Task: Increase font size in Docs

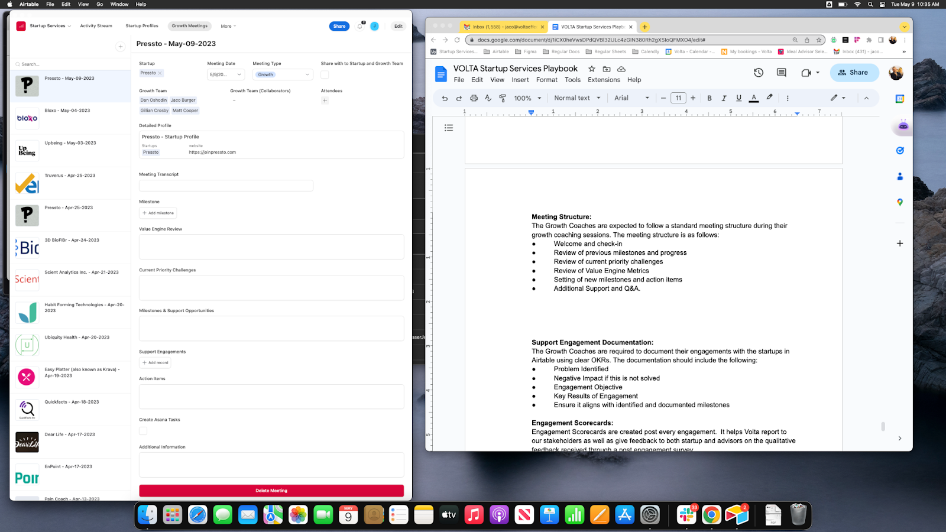Action: [x=693, y=98]
